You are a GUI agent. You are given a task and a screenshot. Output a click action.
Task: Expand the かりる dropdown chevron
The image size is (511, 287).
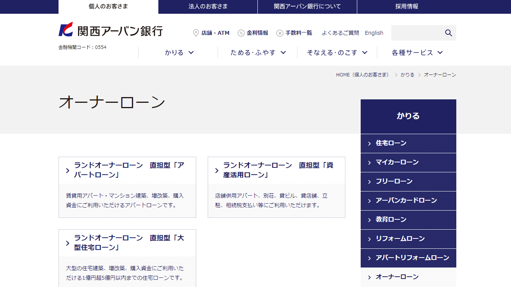(x=191, y=52)
